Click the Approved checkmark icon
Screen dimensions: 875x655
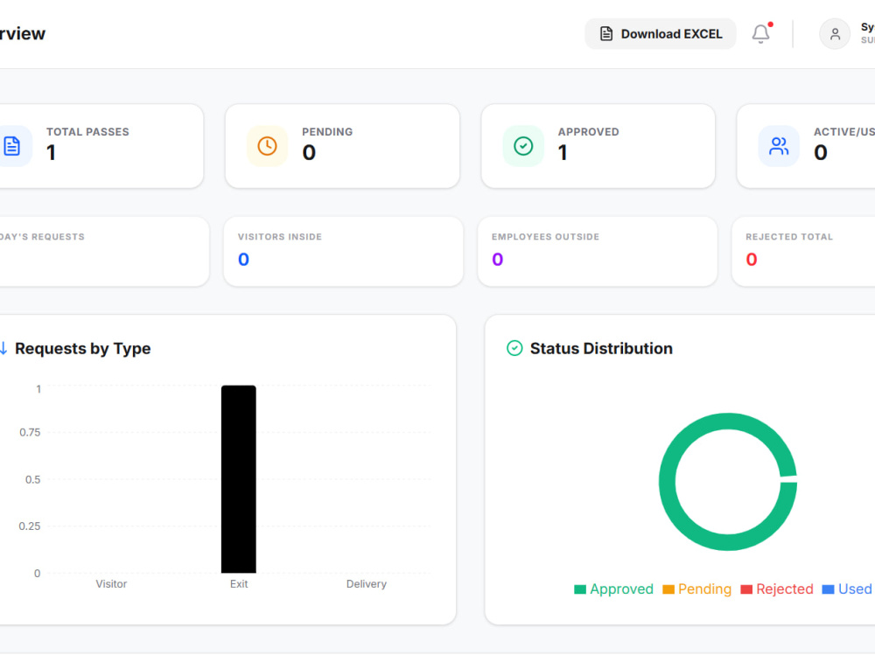523,146
